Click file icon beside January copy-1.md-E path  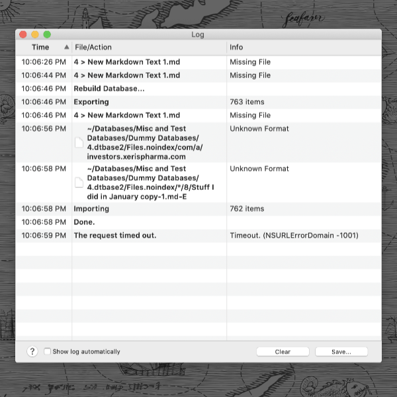pos(79,183)
